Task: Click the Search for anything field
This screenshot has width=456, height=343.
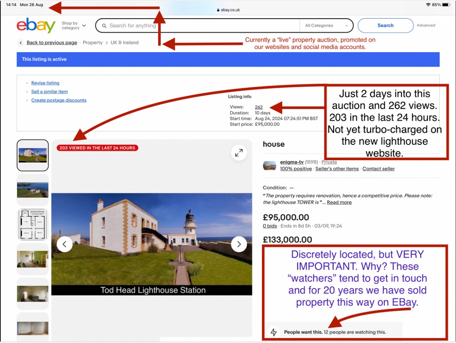Action: (198, 26)
